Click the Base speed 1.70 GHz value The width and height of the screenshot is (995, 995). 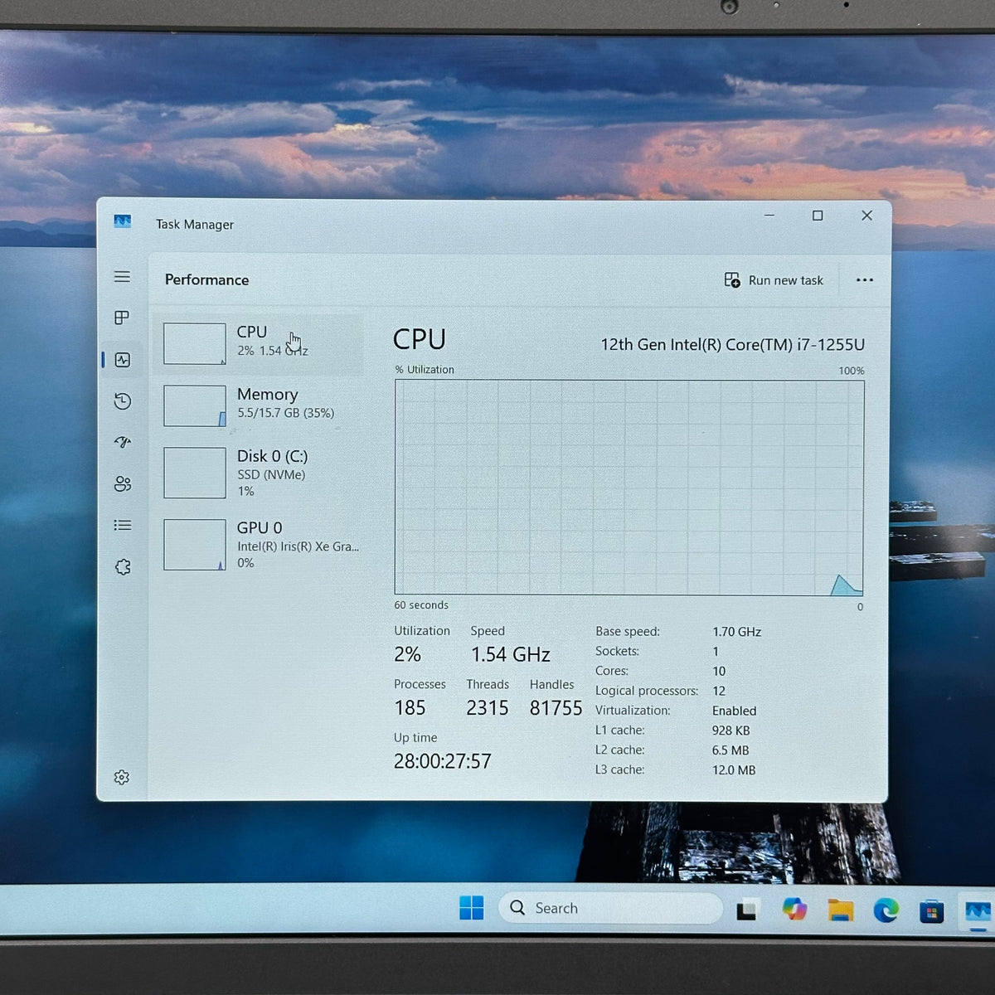(x=736, y=632)
